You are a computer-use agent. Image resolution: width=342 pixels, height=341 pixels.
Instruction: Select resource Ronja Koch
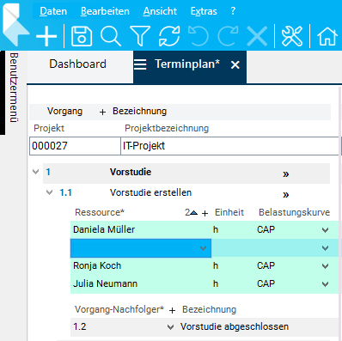coord(97,265)
